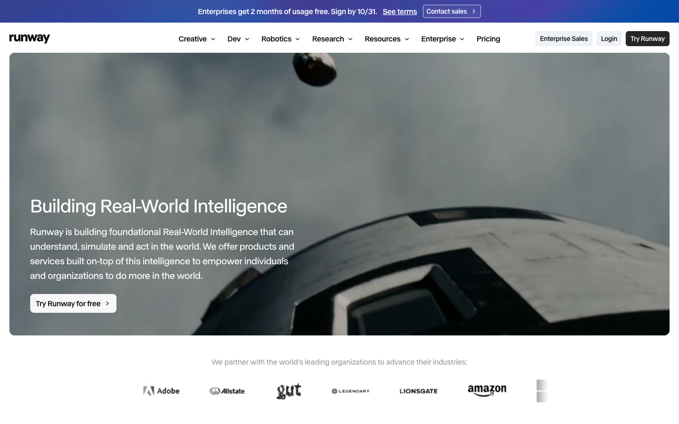Image resolution: width=679 pixels, height=424 pixels.
Task: Expand the Resources navigation menu
Action: point(387,39)
